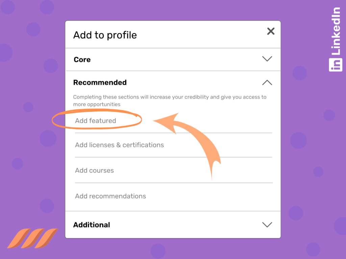
Task: Select Add courses
Action: (94, 170)
